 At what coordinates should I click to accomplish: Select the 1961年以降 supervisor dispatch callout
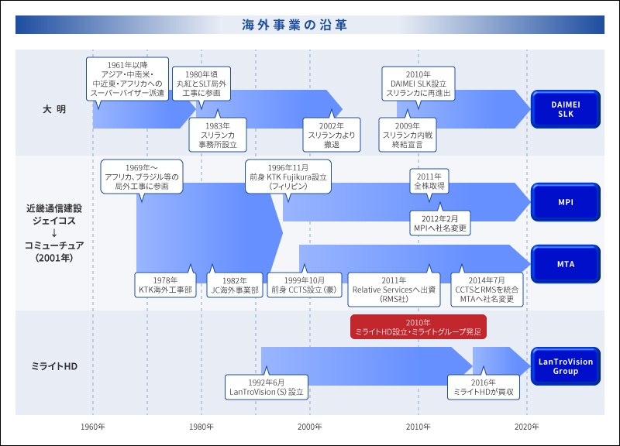point(127,79)
